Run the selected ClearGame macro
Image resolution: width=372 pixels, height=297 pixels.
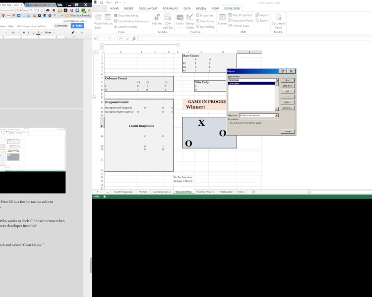(x=287, y=80)
